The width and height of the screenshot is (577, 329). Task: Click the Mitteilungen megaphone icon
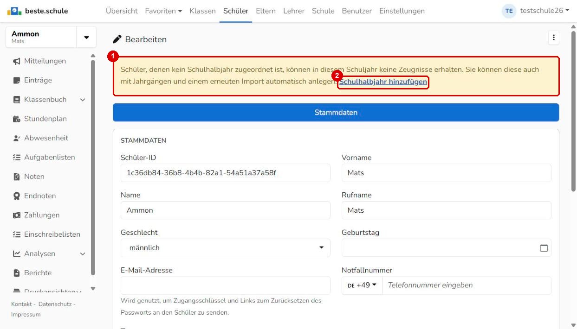coord(16,61)
